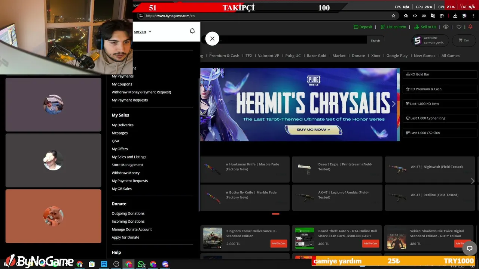The height and width of the screenshot is (269, 479).
Task: Open Pubg UC category tab
Action: [293, 56]
